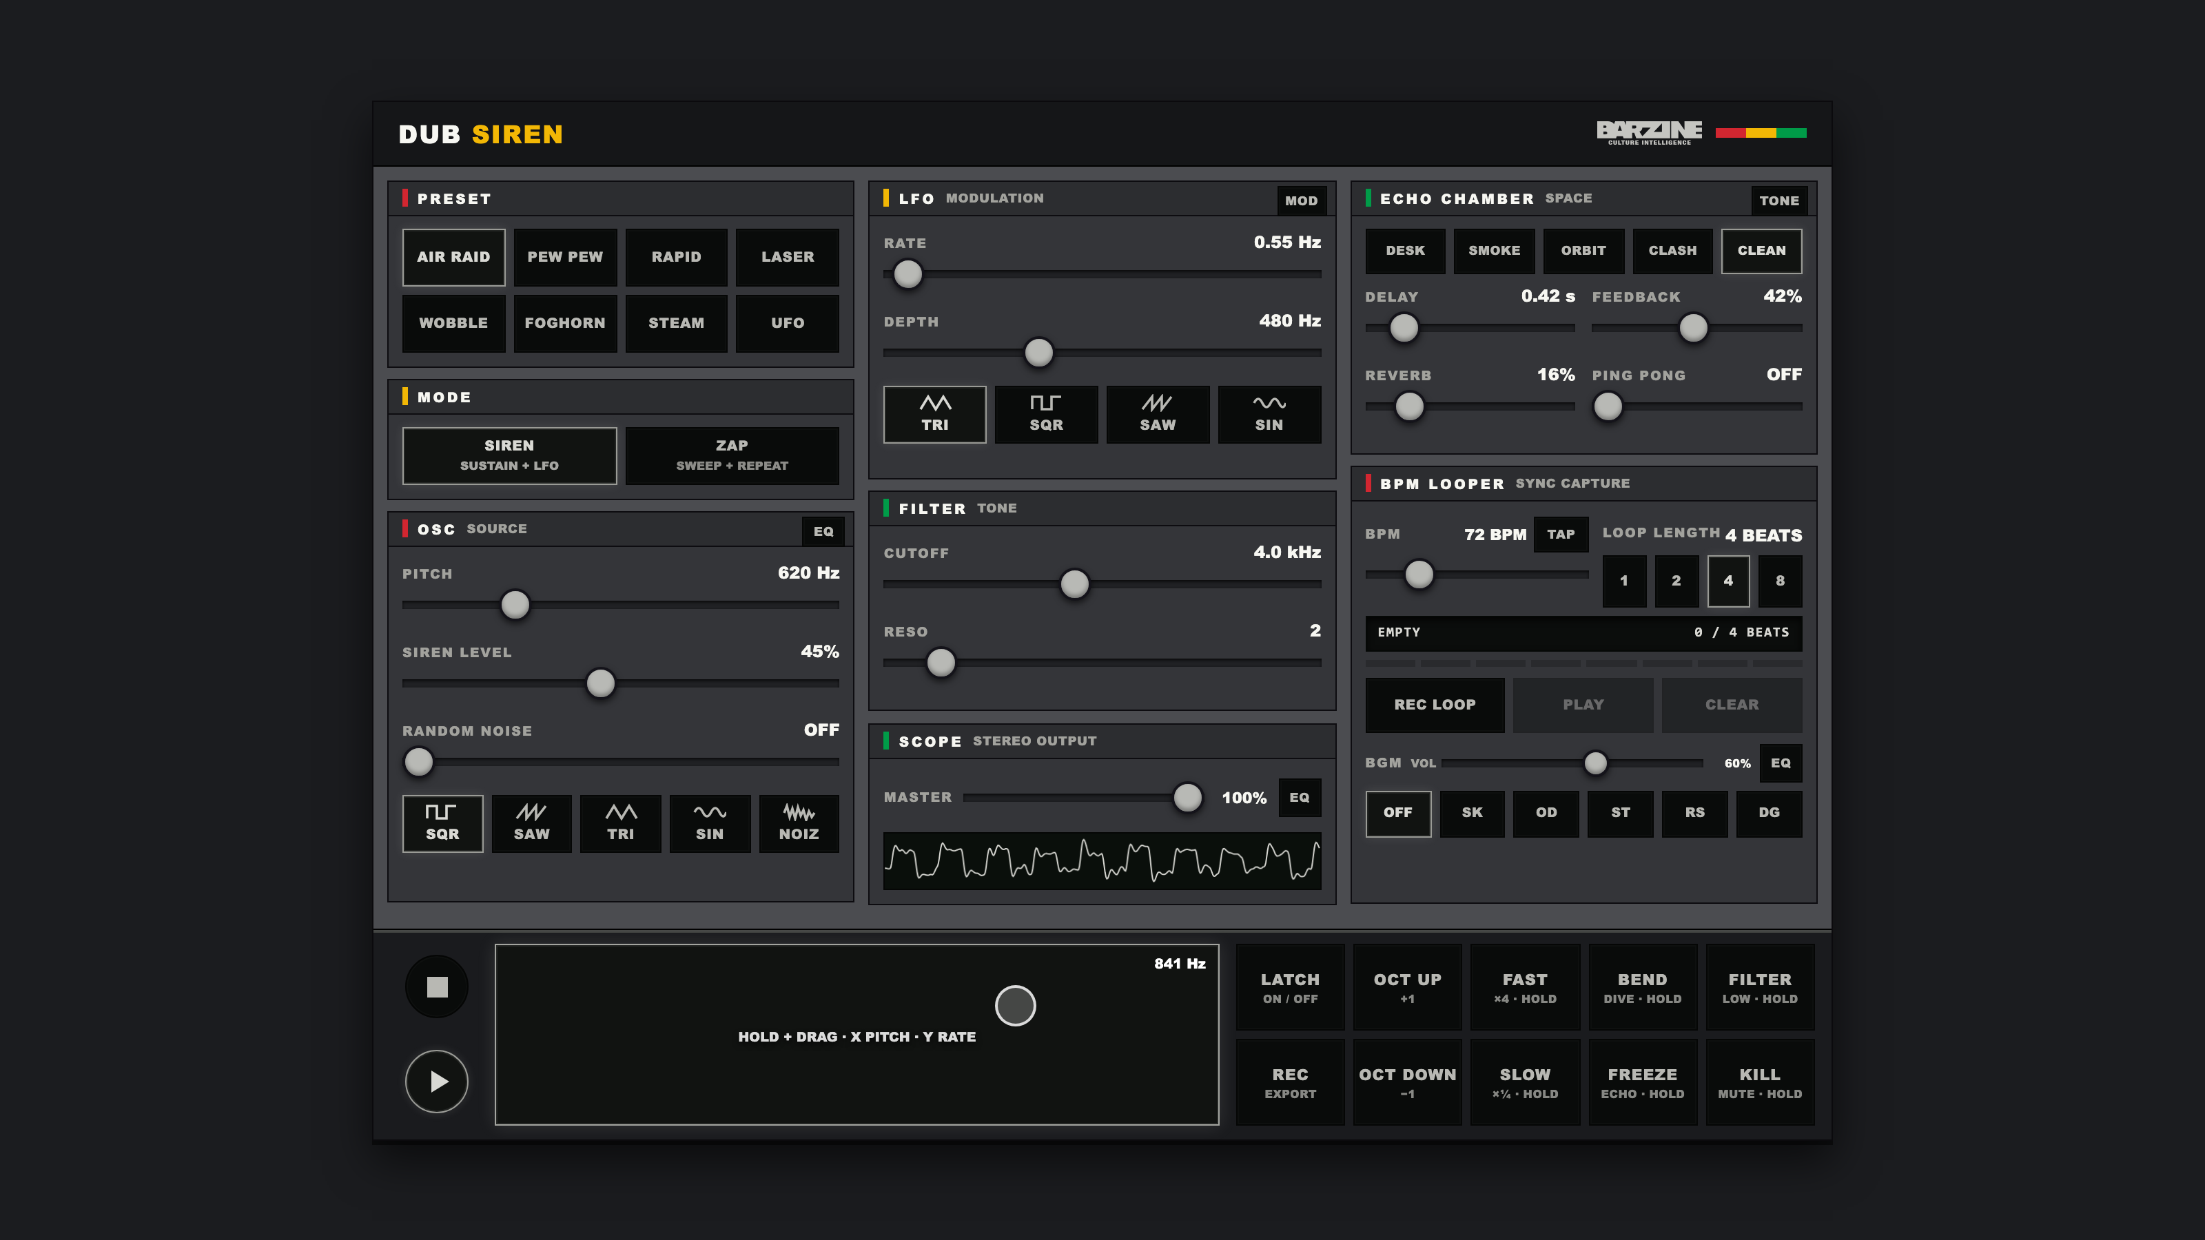Select the SK BGM pattern
Viewport: 2205px width, 1240px height.
coord(1473,813)
